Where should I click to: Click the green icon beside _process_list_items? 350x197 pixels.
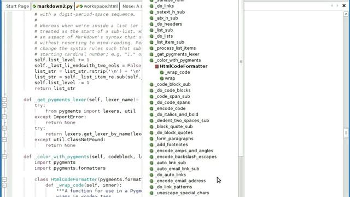pos(151,48)
